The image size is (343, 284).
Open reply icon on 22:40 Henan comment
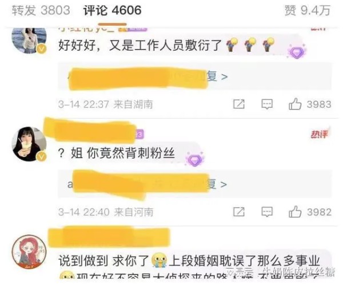coord(267,212)
